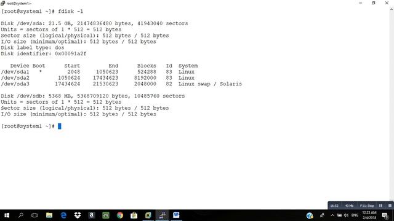Screen dimensions: 394x221
Task: Open Task View in the taskbar
Action: [34, 215]
